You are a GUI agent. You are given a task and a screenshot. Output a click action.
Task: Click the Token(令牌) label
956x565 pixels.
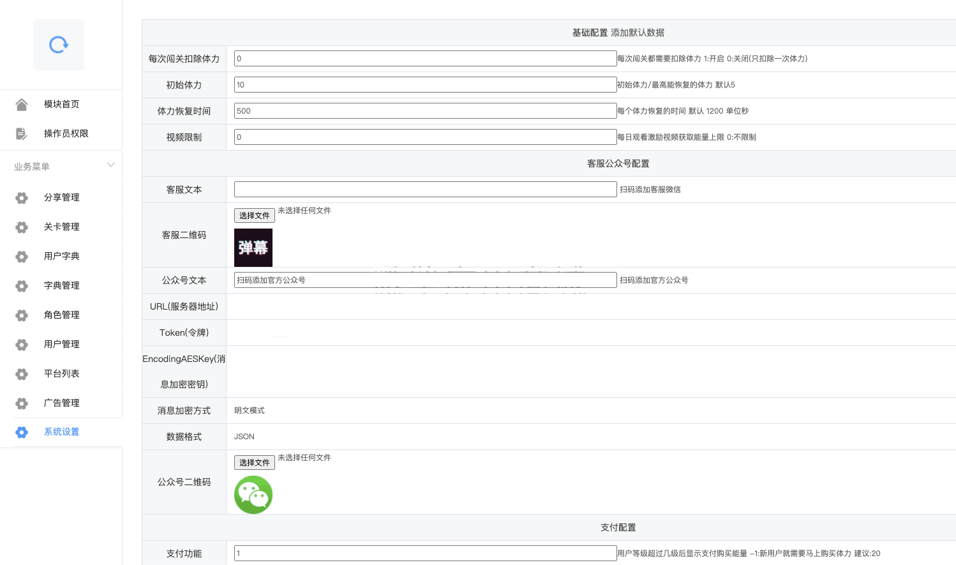[184, 333]
